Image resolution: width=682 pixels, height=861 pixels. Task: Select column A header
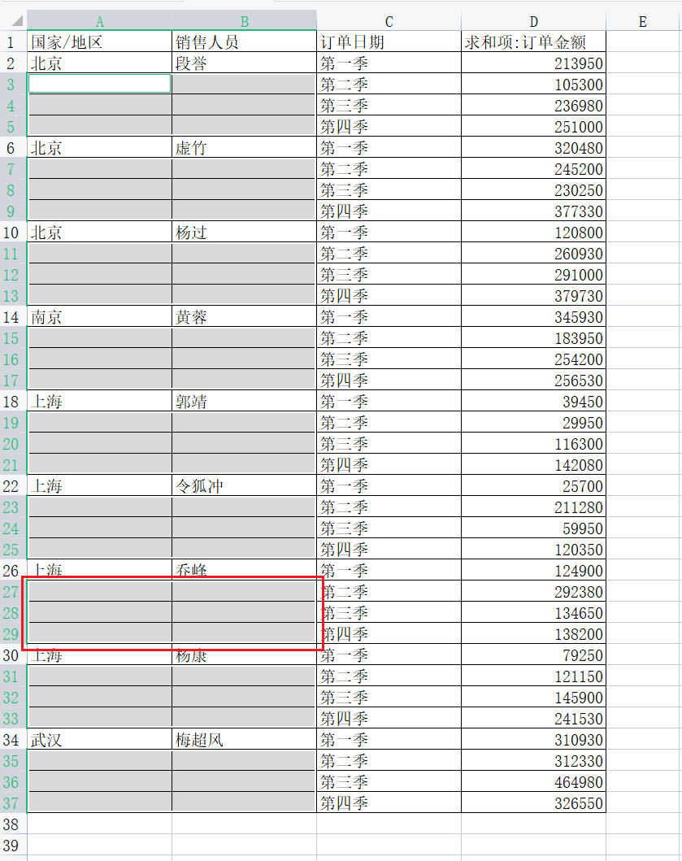tap(100, 22)
